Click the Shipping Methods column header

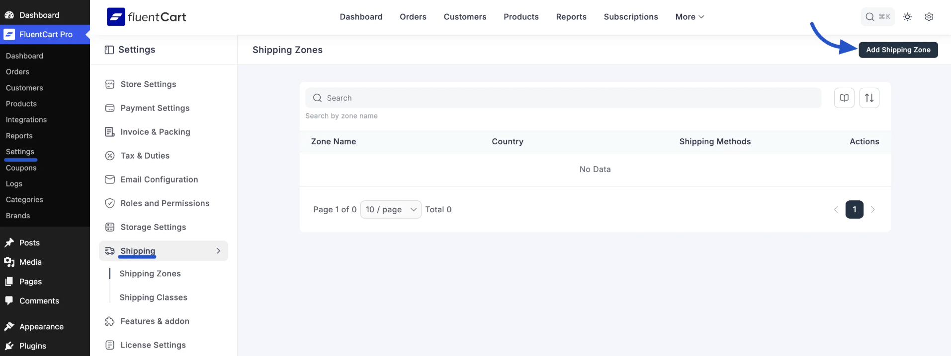tap(715, 141)
